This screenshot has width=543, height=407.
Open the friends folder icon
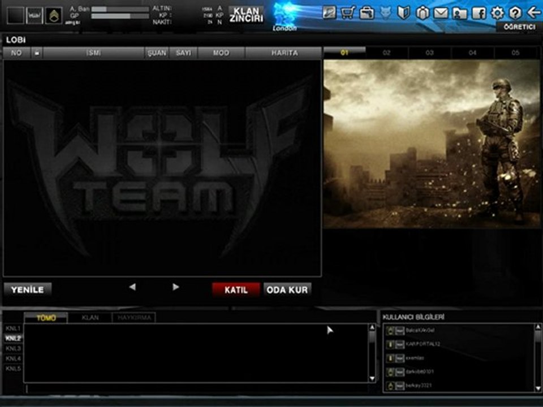point(459,13)
